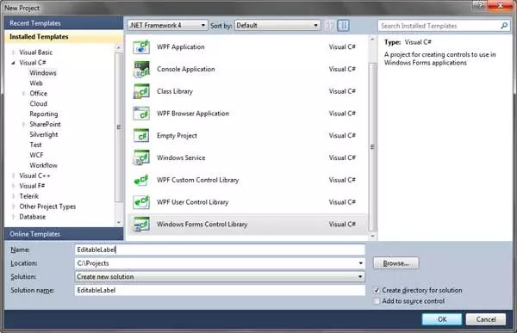Select the Windows Forms Control Library icon
Viewport: 517px width, 333px height.
tap(141, 225)
